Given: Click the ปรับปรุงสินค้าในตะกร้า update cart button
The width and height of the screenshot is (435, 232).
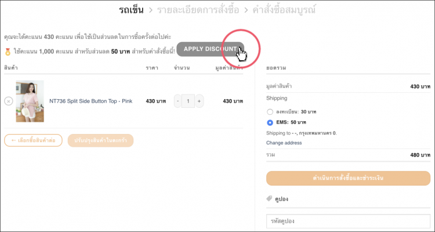Looking at the screenshot, I should tap(100, 140).
